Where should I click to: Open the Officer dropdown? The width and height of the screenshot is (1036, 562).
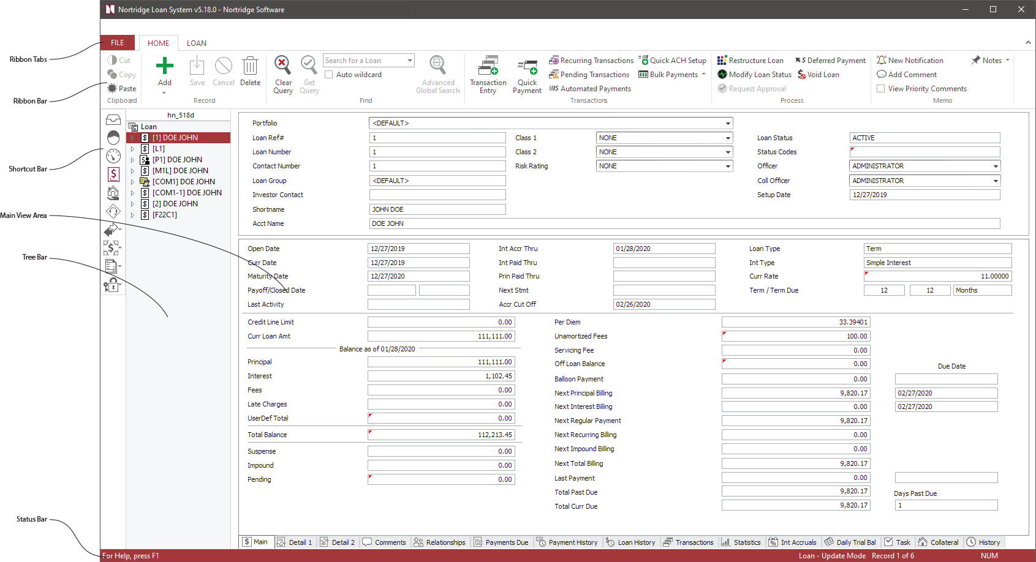(x=995, y=166)
